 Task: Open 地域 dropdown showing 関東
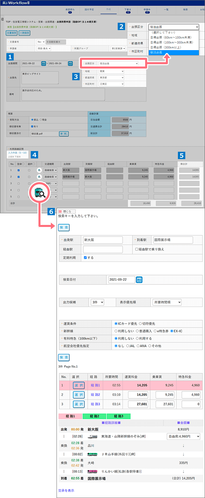coord(111,71)
